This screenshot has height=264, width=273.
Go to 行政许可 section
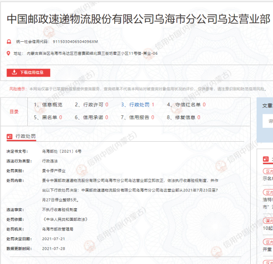click(92, 104)
